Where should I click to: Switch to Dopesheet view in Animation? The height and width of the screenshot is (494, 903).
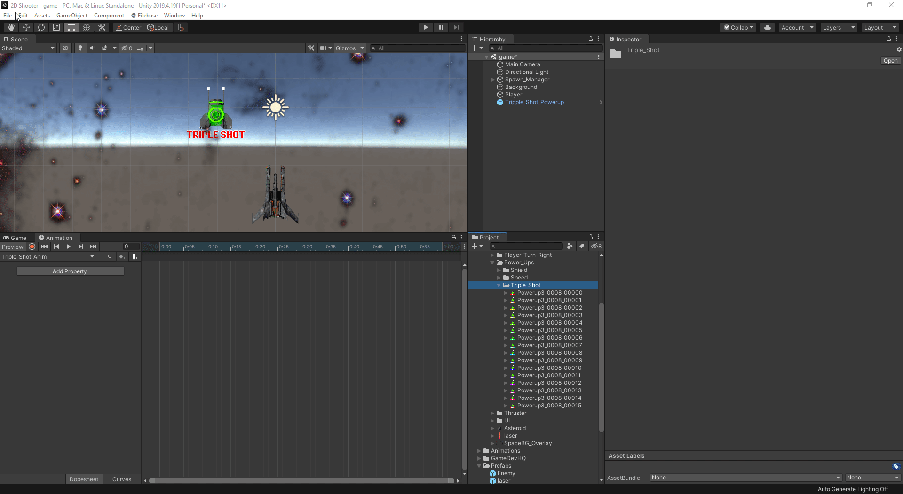[x=84, y=479]
